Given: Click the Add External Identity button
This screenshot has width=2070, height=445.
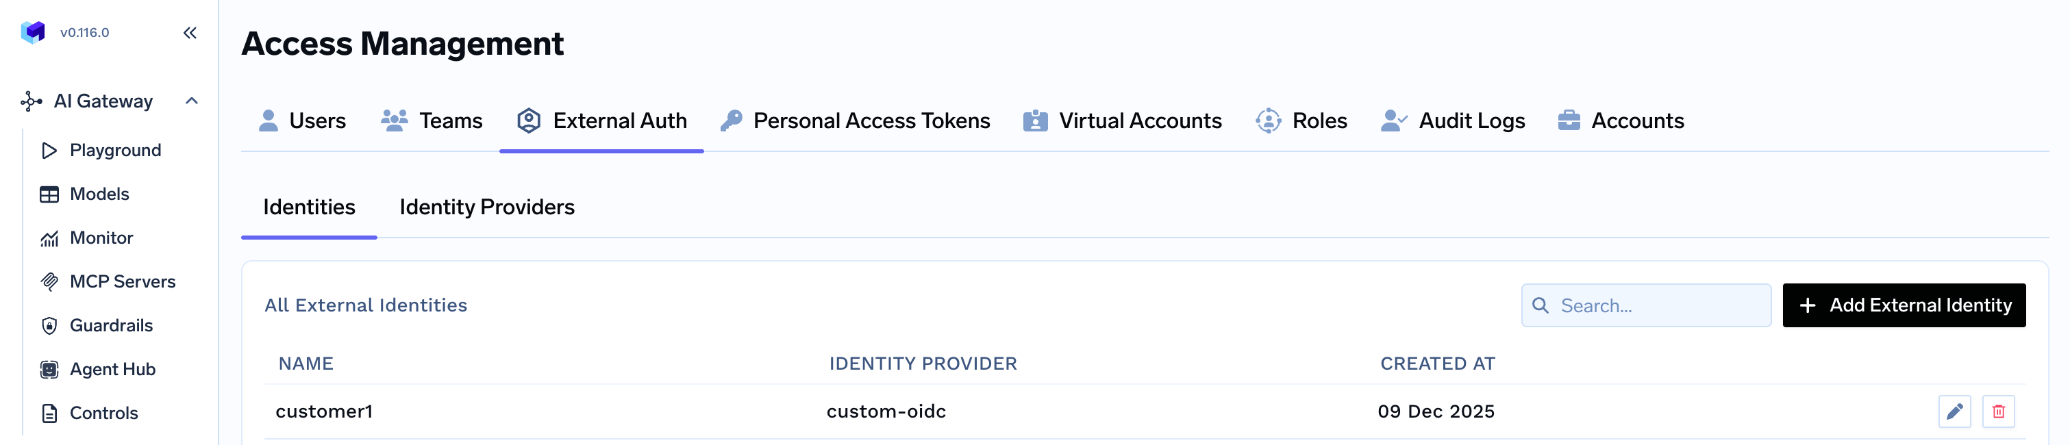Looking at the screenshot, I should [1903, 305].
